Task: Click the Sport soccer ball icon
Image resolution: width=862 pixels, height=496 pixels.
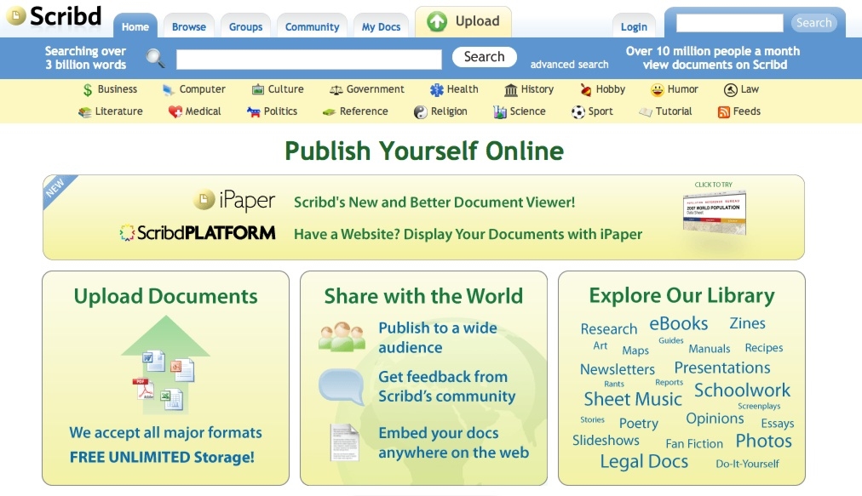Action: click(x=578, y=112)
